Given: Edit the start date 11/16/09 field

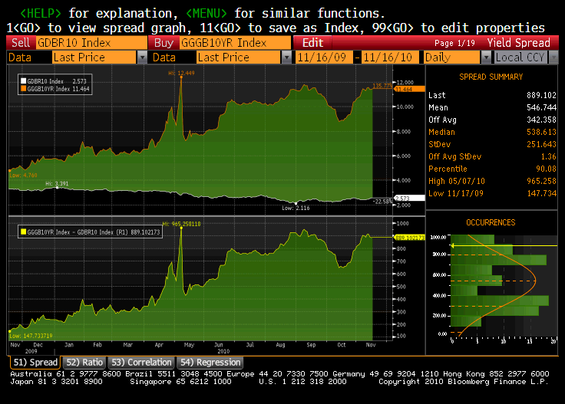Looking at the screenshot, I should [324, 57].
